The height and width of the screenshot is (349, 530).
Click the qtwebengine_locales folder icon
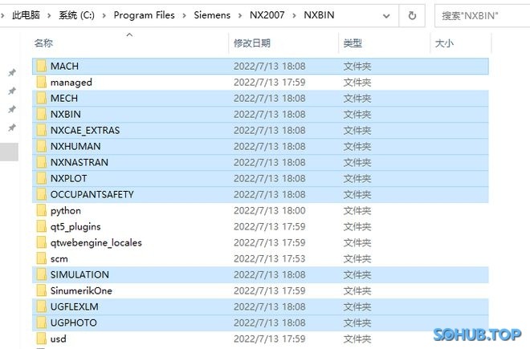pyautogui.click(x=41, y=242)
